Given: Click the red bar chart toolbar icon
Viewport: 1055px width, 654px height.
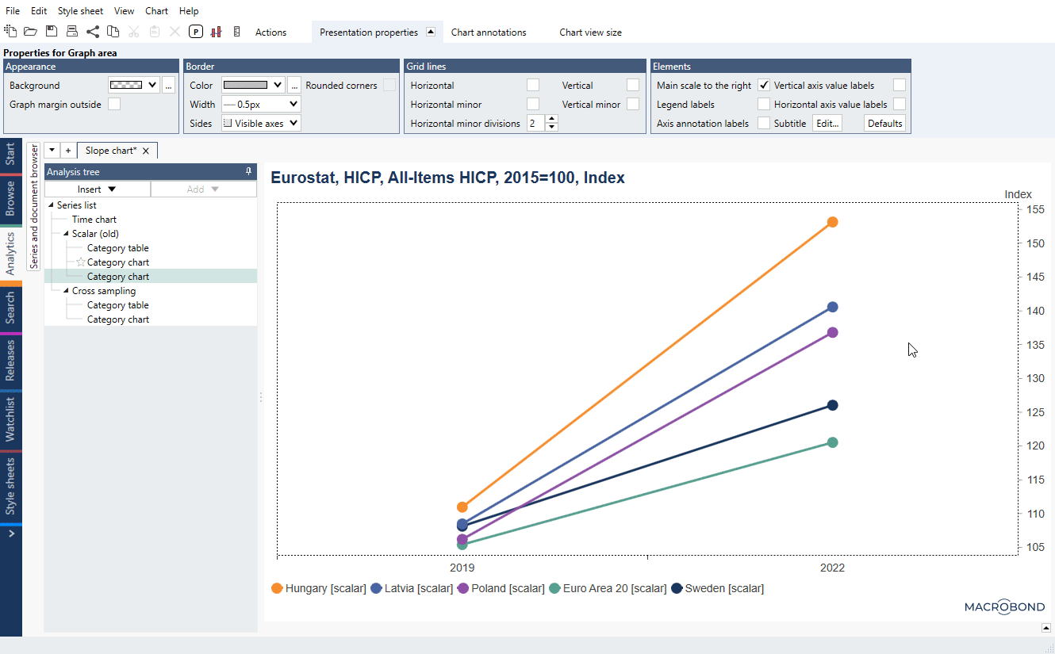Looking at the screenshot, I should 216,32.
